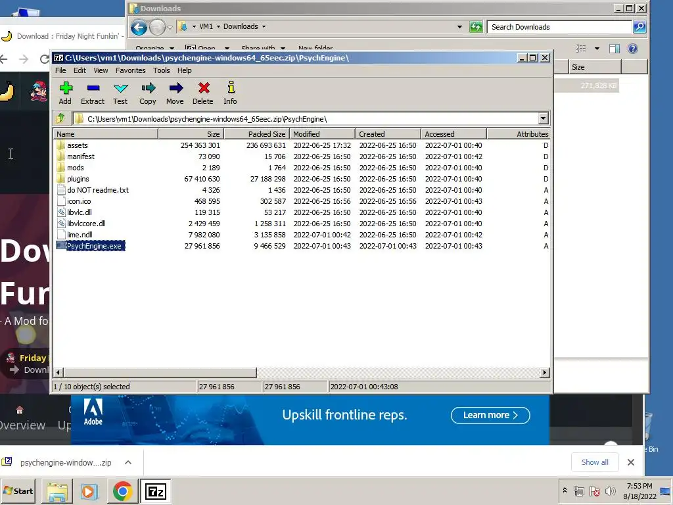Screen dimensions: 673x505
Task: Click the taskbar clock showing 7:53 PM
Action: (x=639, y=491)
